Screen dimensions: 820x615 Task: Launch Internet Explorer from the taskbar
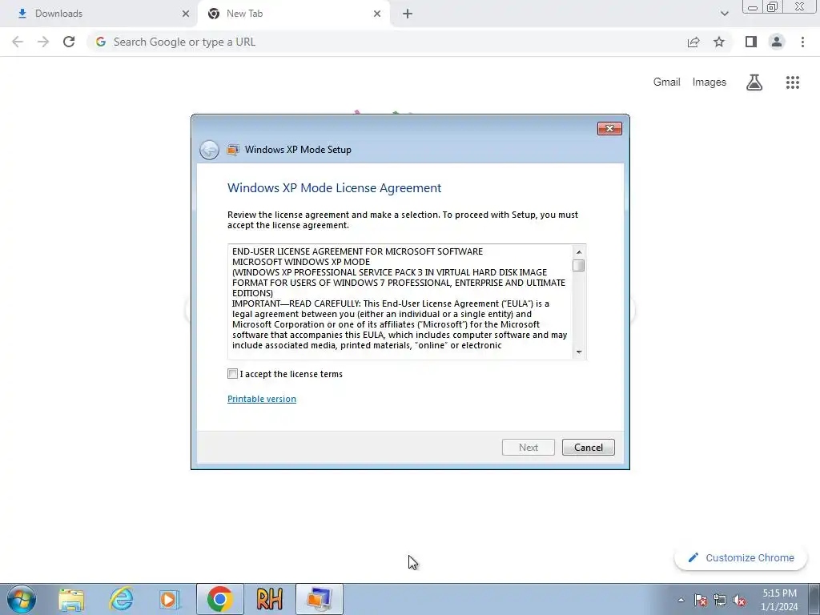click(121, 599)
